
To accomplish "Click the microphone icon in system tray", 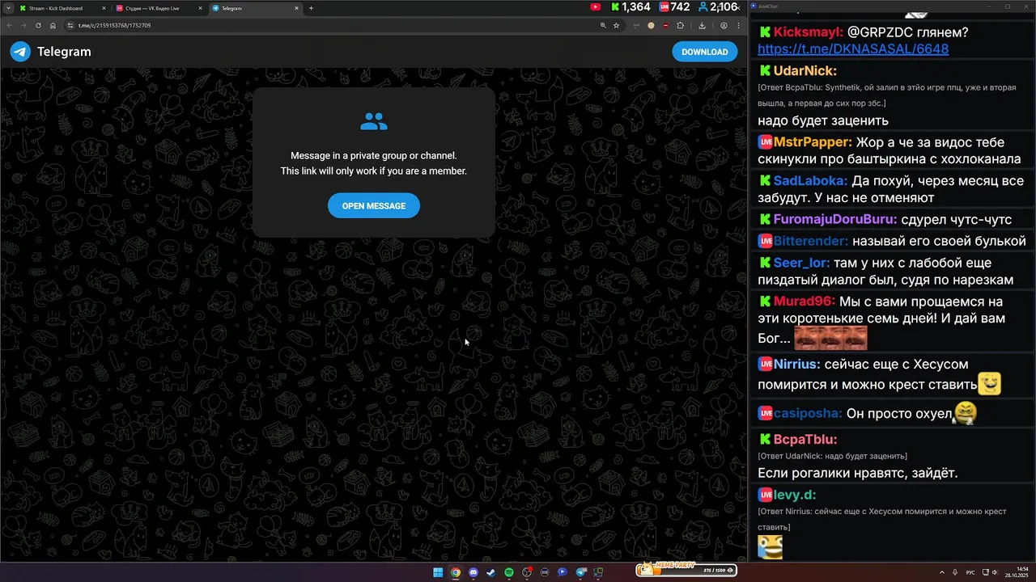I will point(955,572).
